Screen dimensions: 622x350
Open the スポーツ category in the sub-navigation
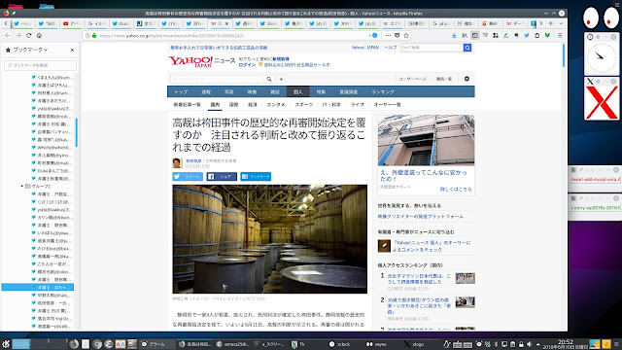(304, 104)
